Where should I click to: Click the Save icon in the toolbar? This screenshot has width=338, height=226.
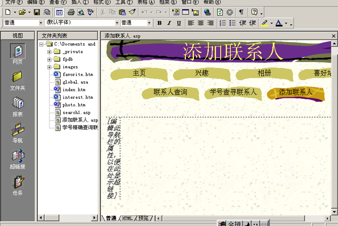point(37,12)
